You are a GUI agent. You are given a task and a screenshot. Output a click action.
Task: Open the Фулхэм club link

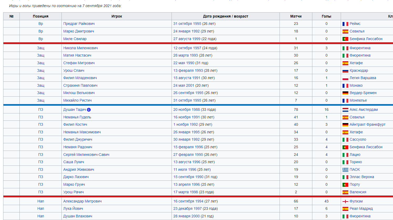click(356, 201)
